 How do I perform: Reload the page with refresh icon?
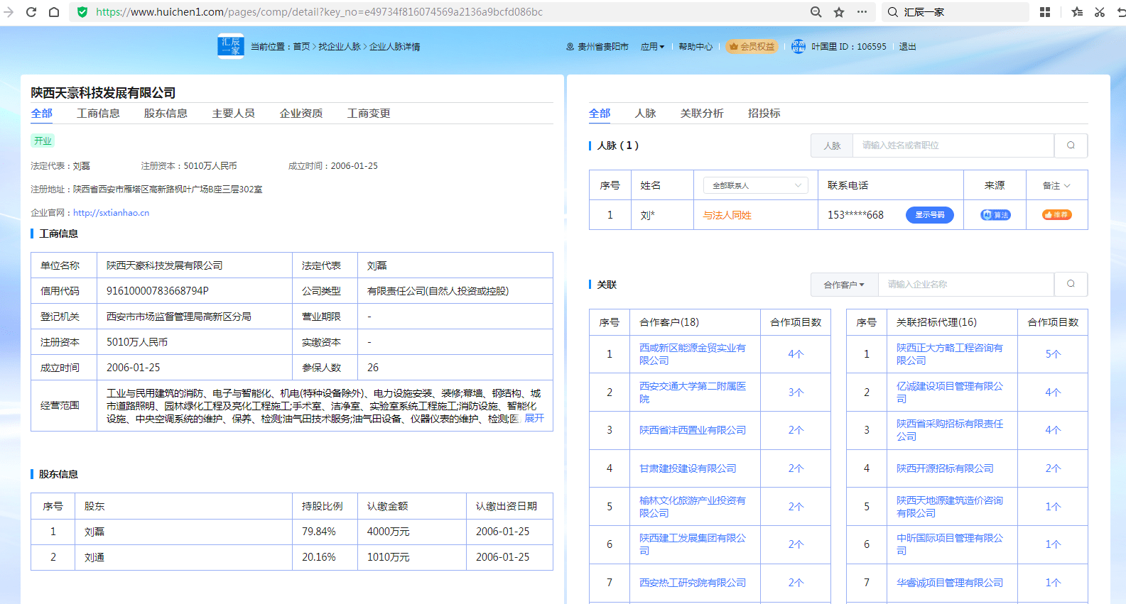pos(31,12)
